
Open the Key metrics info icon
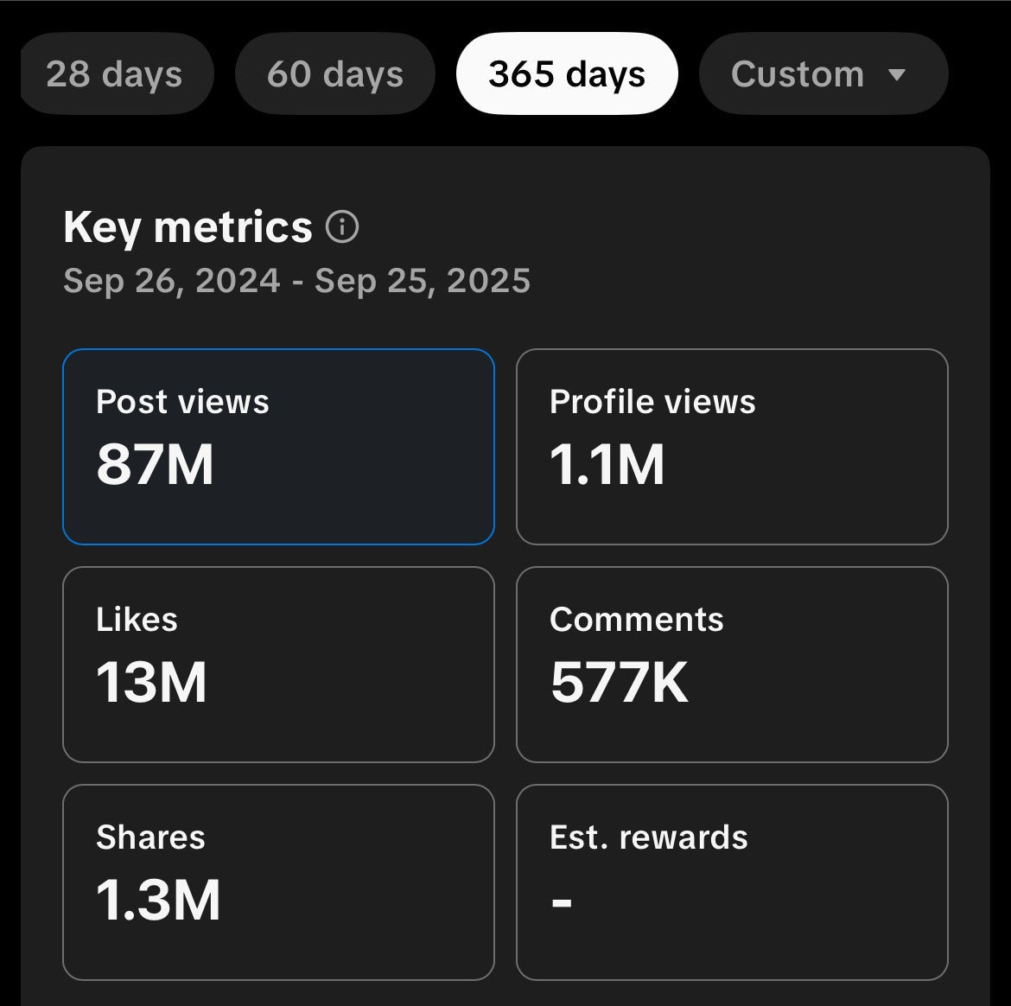[x=342, y=228]
